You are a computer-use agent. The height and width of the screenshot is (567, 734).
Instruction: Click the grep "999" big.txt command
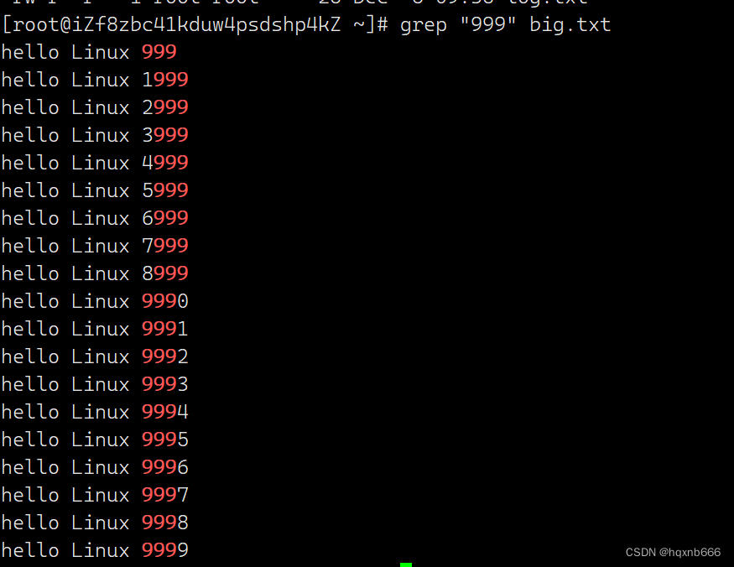click(505, 24)
